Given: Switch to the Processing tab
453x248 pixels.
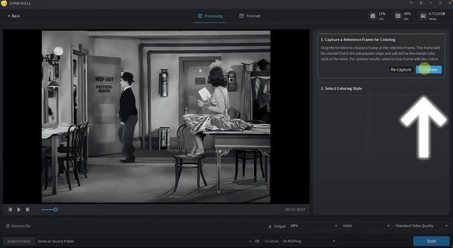Looking at the screenshot, I should click(x=210, y=16).
